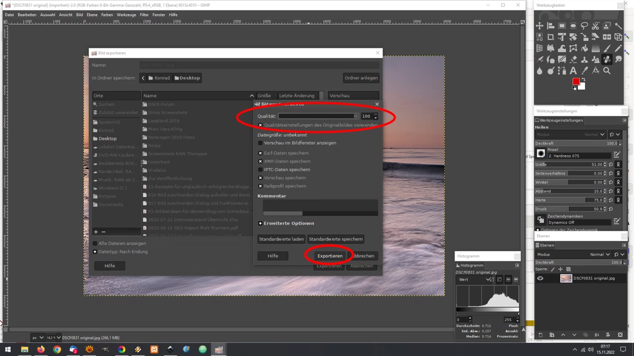Pick the Color Picker eyedropper tool
Image resolution: width=634 pixels, height=356 pixels.
point(584,71)
